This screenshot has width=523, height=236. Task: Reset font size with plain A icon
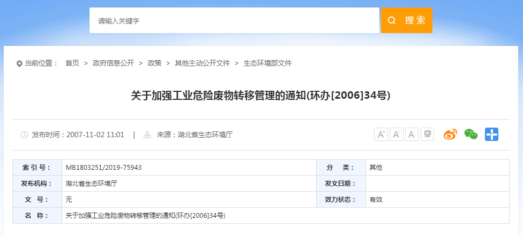click(x=412, y=135)
